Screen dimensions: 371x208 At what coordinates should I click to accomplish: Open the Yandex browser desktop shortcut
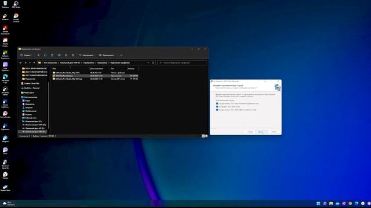coord(5,176)
